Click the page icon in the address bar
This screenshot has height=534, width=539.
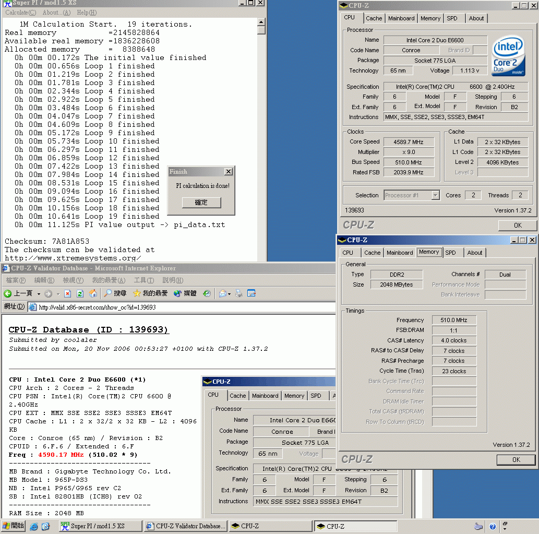tap(33, 307)
